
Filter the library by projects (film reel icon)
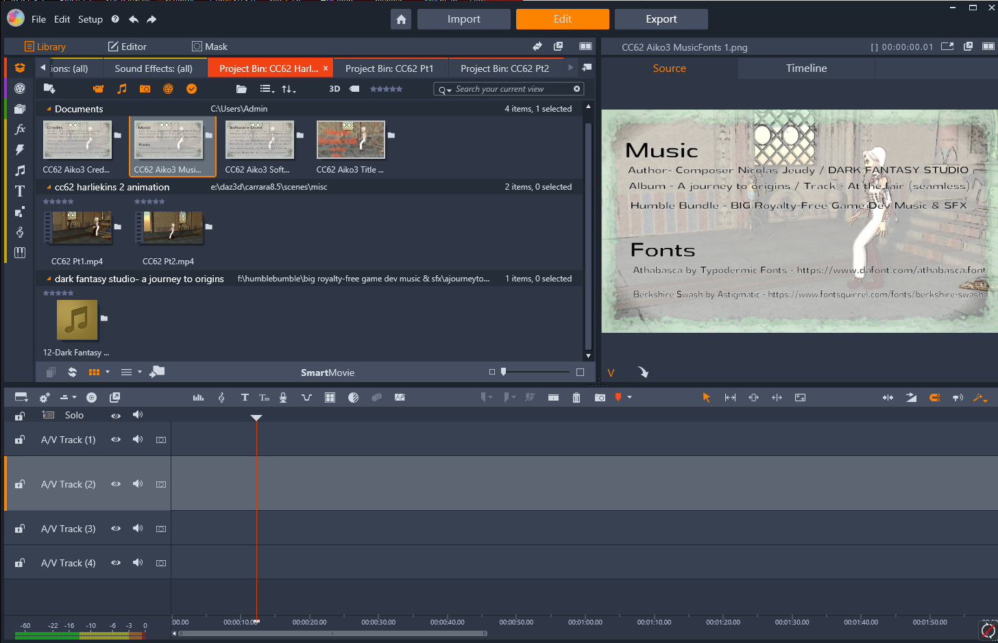pyautogui.click(x=168, y=89)
